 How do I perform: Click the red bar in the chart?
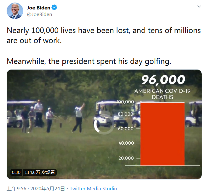tap(162, 134)
